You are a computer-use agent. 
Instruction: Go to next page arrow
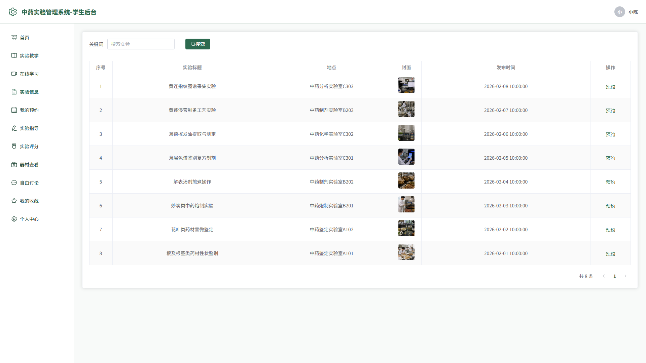pos(625,276)
